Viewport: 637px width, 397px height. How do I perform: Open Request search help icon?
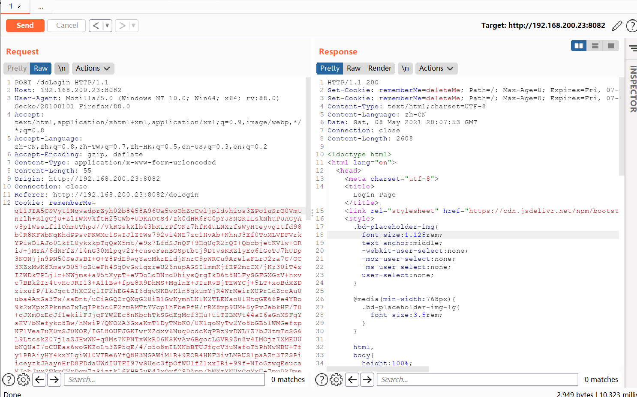(x=9, y=379)
